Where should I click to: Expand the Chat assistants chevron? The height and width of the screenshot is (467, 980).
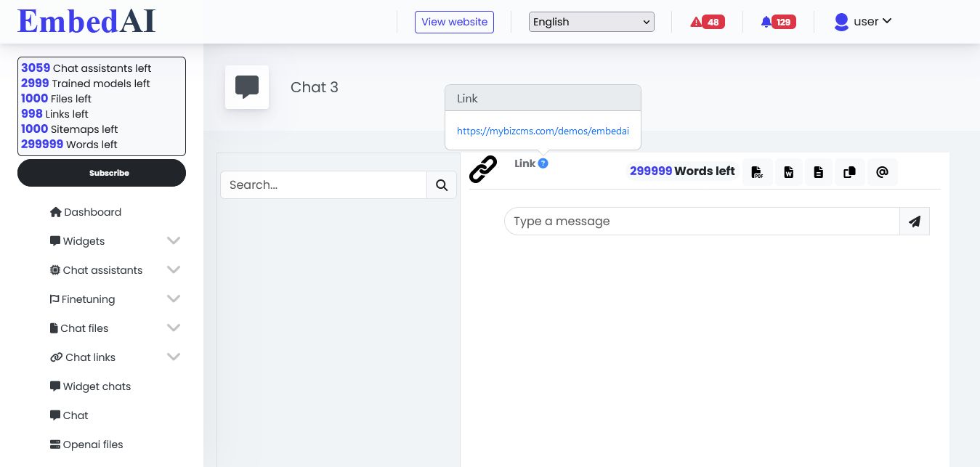coord(174,269)
